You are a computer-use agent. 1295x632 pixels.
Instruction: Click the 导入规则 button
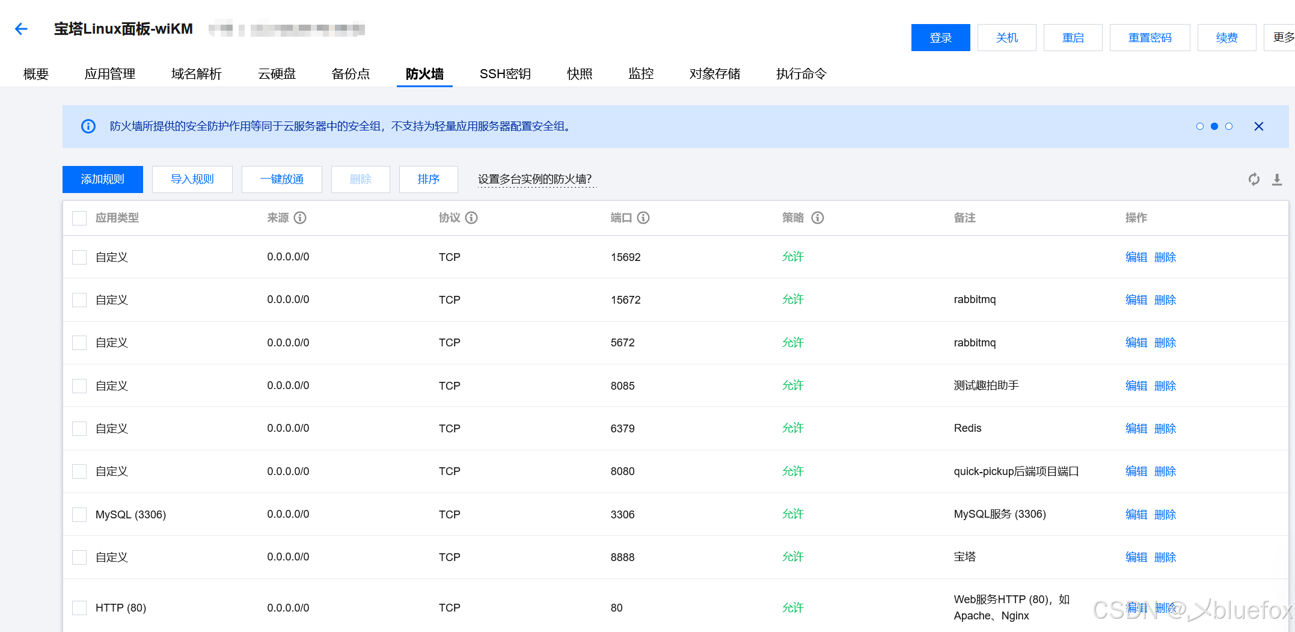click(192, 179)
